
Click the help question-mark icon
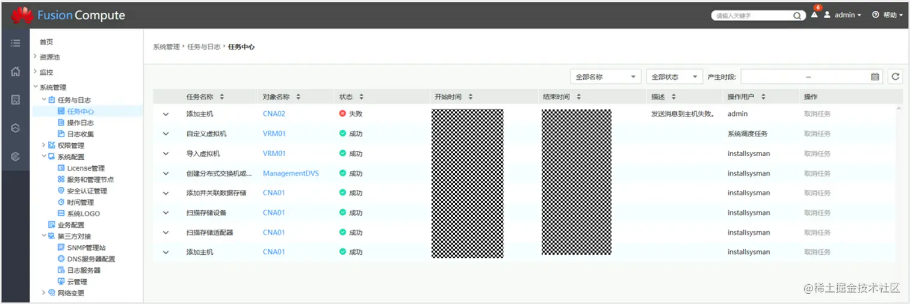click(876, 15)
